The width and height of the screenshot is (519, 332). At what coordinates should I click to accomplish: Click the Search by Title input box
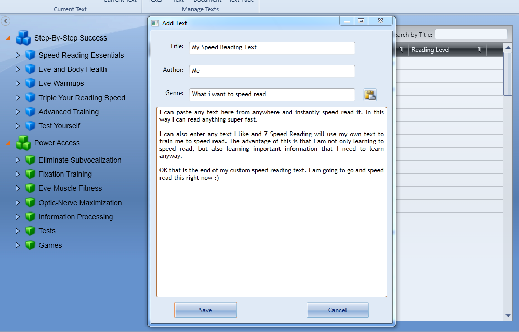pyautogui.click(x=471, y=34)
